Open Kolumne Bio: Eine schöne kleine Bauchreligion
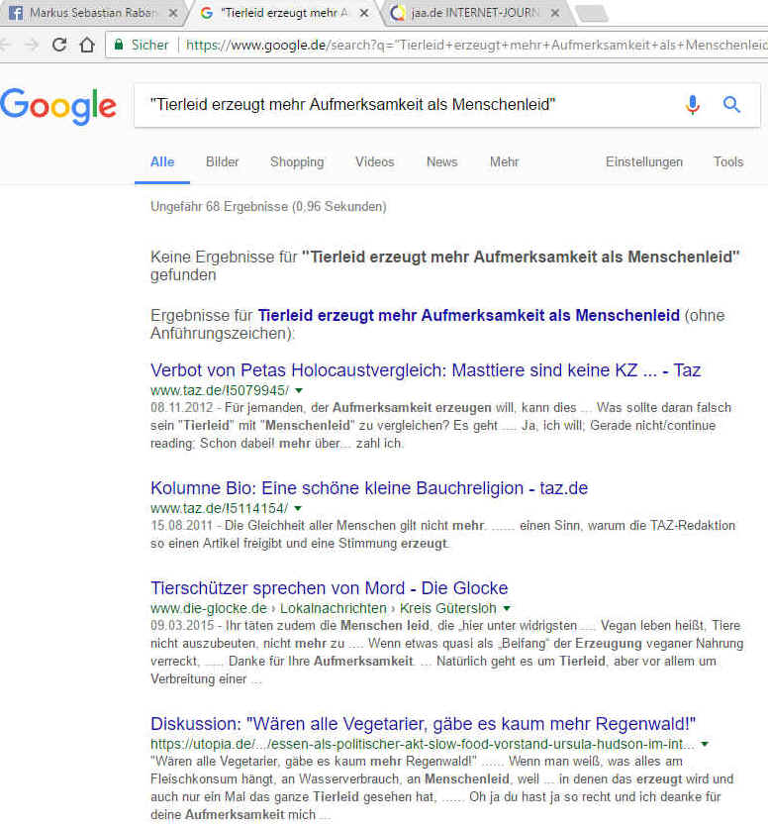The height and width of the screenshot is (828, 768). [369, 488]
